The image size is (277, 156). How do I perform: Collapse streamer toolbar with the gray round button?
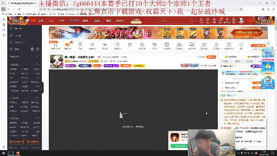coord(268,43)
